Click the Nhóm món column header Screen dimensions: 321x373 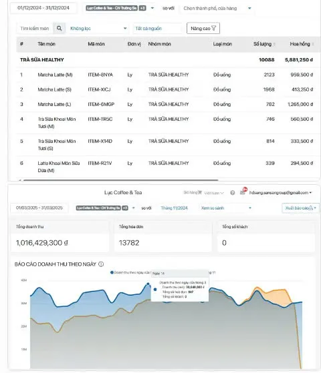coord(159,44)
